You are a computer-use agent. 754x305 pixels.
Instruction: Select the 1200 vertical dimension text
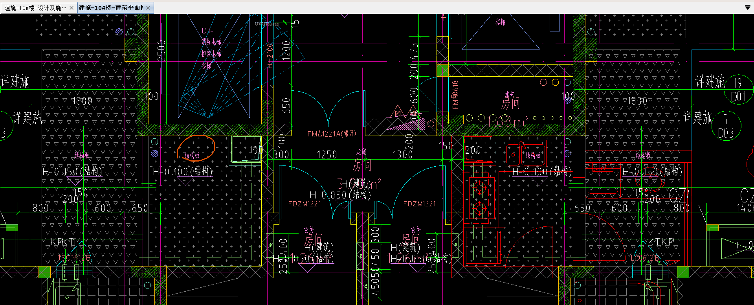pos(286,50)
